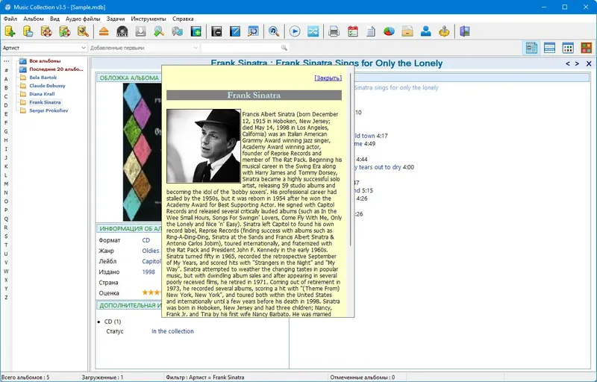This screenshot has height=382, width=597.
Task: Open the Задачи menu
Action: [116, 19]
